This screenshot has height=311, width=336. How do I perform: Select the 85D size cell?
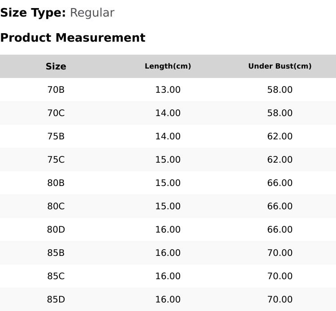(x=56, y=299)
